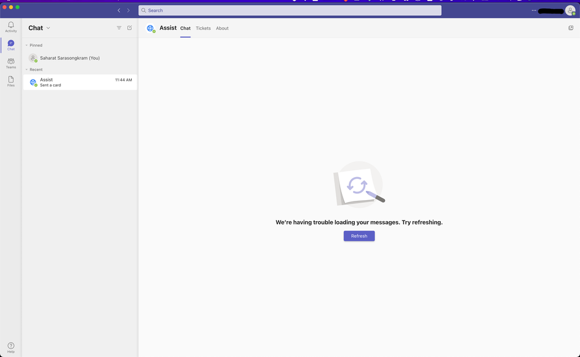Switch to the Tickets tab
580x357 pixels.
pyautogui.click(x=203, y=28)
